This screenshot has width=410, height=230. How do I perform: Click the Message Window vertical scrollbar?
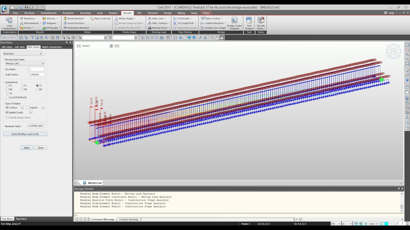point(402,202)
